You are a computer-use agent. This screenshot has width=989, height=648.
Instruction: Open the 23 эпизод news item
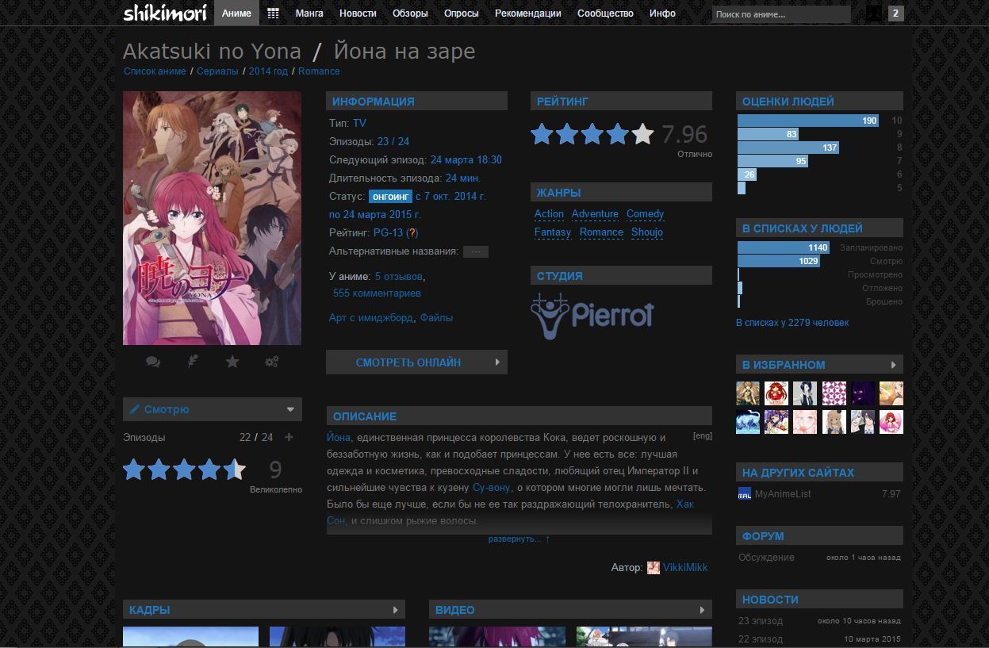pos(761,621)
